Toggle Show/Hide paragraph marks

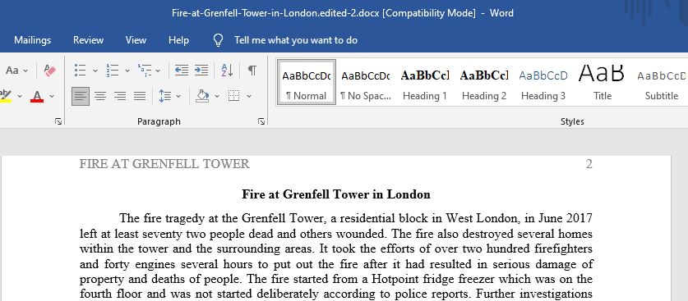(x=252, y=70)
